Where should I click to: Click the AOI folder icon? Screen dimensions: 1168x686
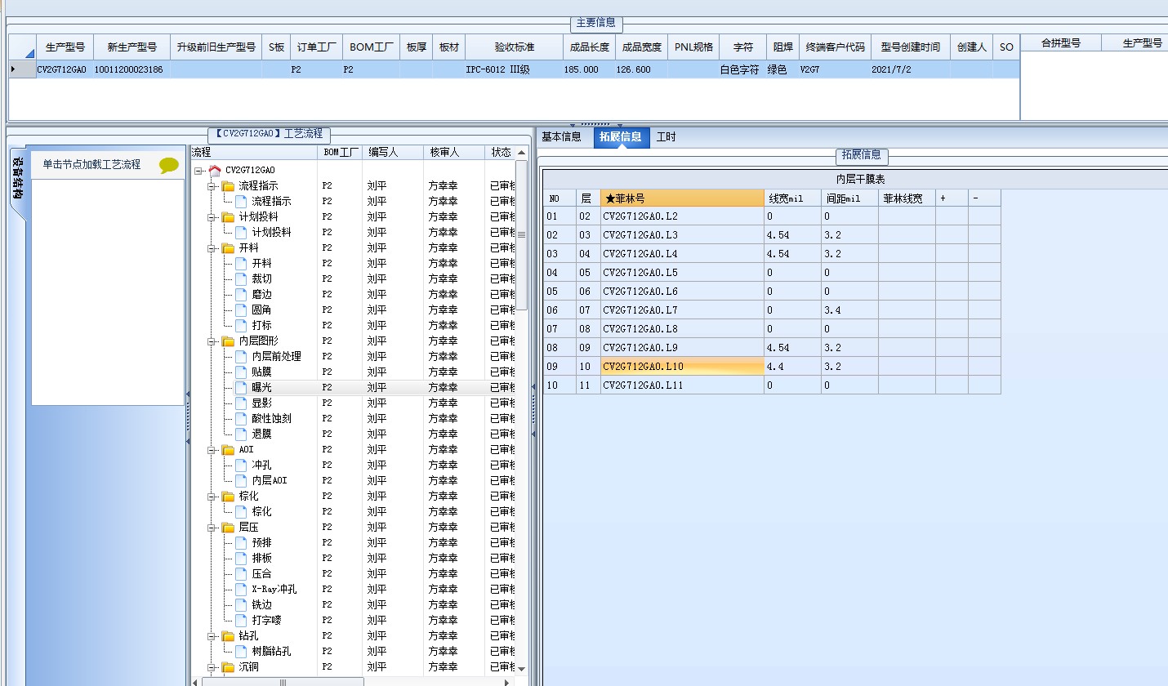coord(228,450)
